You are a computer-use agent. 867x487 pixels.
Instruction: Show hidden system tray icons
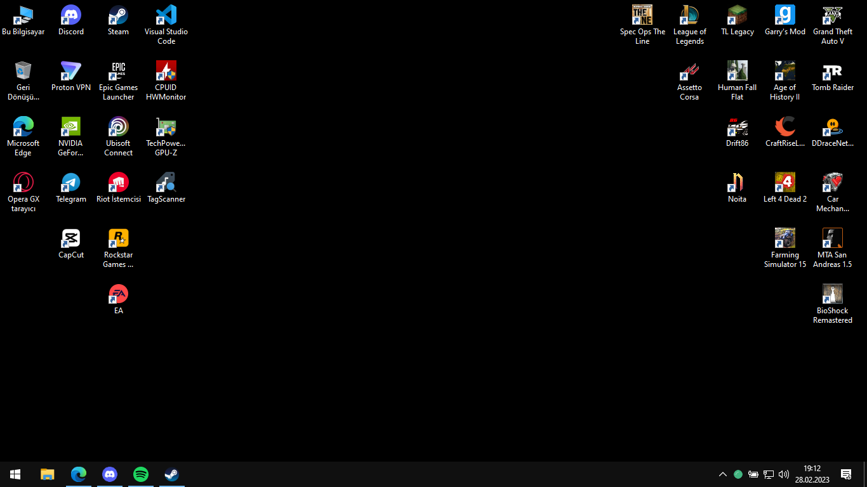[x=722, y=474]
